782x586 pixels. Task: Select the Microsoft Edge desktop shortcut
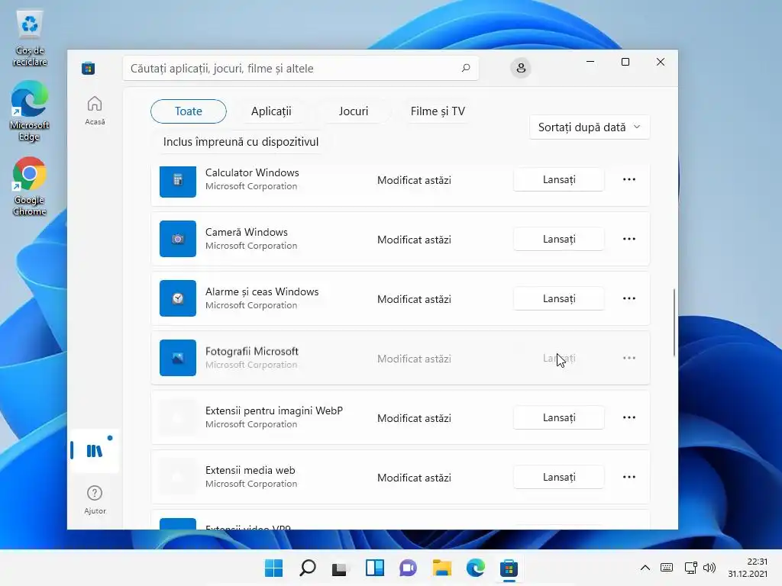[30, 112]
